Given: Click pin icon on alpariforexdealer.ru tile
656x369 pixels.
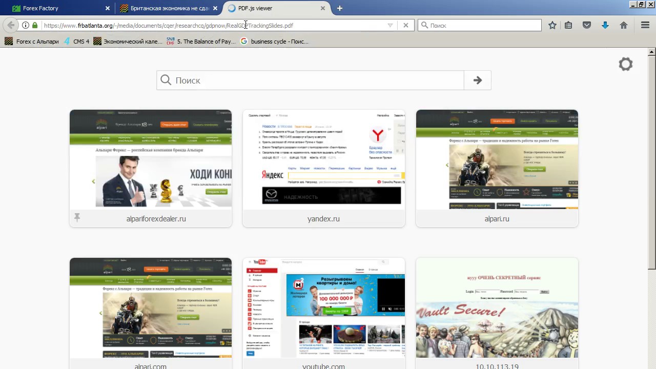Looking at the screenshot, I should (x=77, y=218).
